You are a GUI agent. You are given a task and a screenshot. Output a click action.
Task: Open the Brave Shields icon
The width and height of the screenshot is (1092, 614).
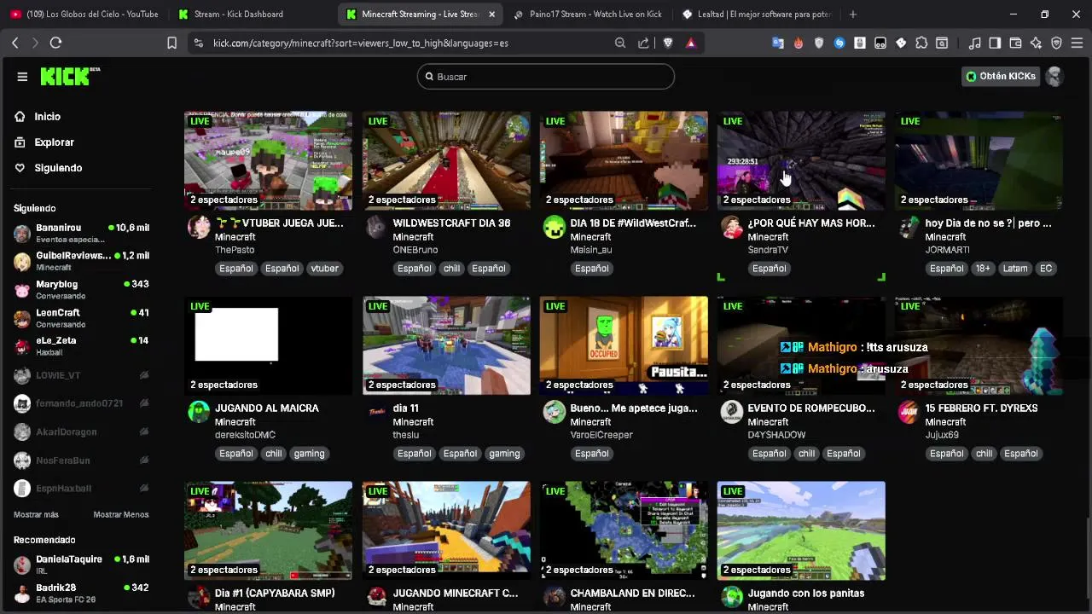coord(668,43)
